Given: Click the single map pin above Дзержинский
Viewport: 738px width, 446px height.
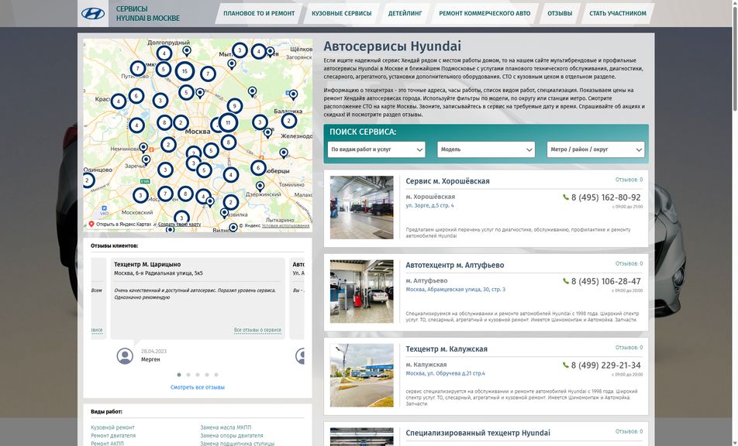Looking at the screenshot, I should pos(260,187).
